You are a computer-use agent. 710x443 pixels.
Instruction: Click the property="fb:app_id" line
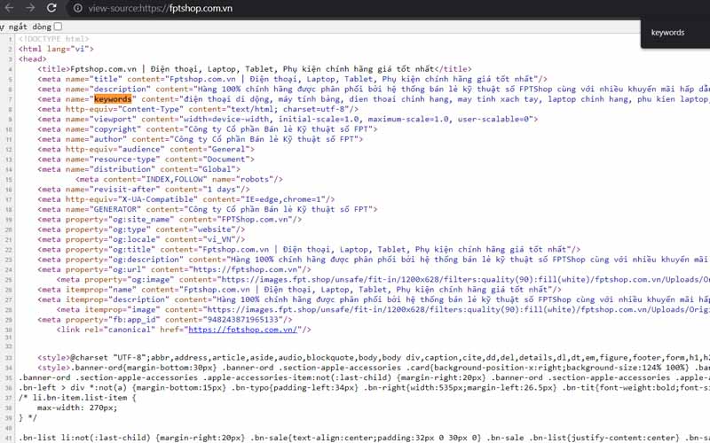pos(165,320)
